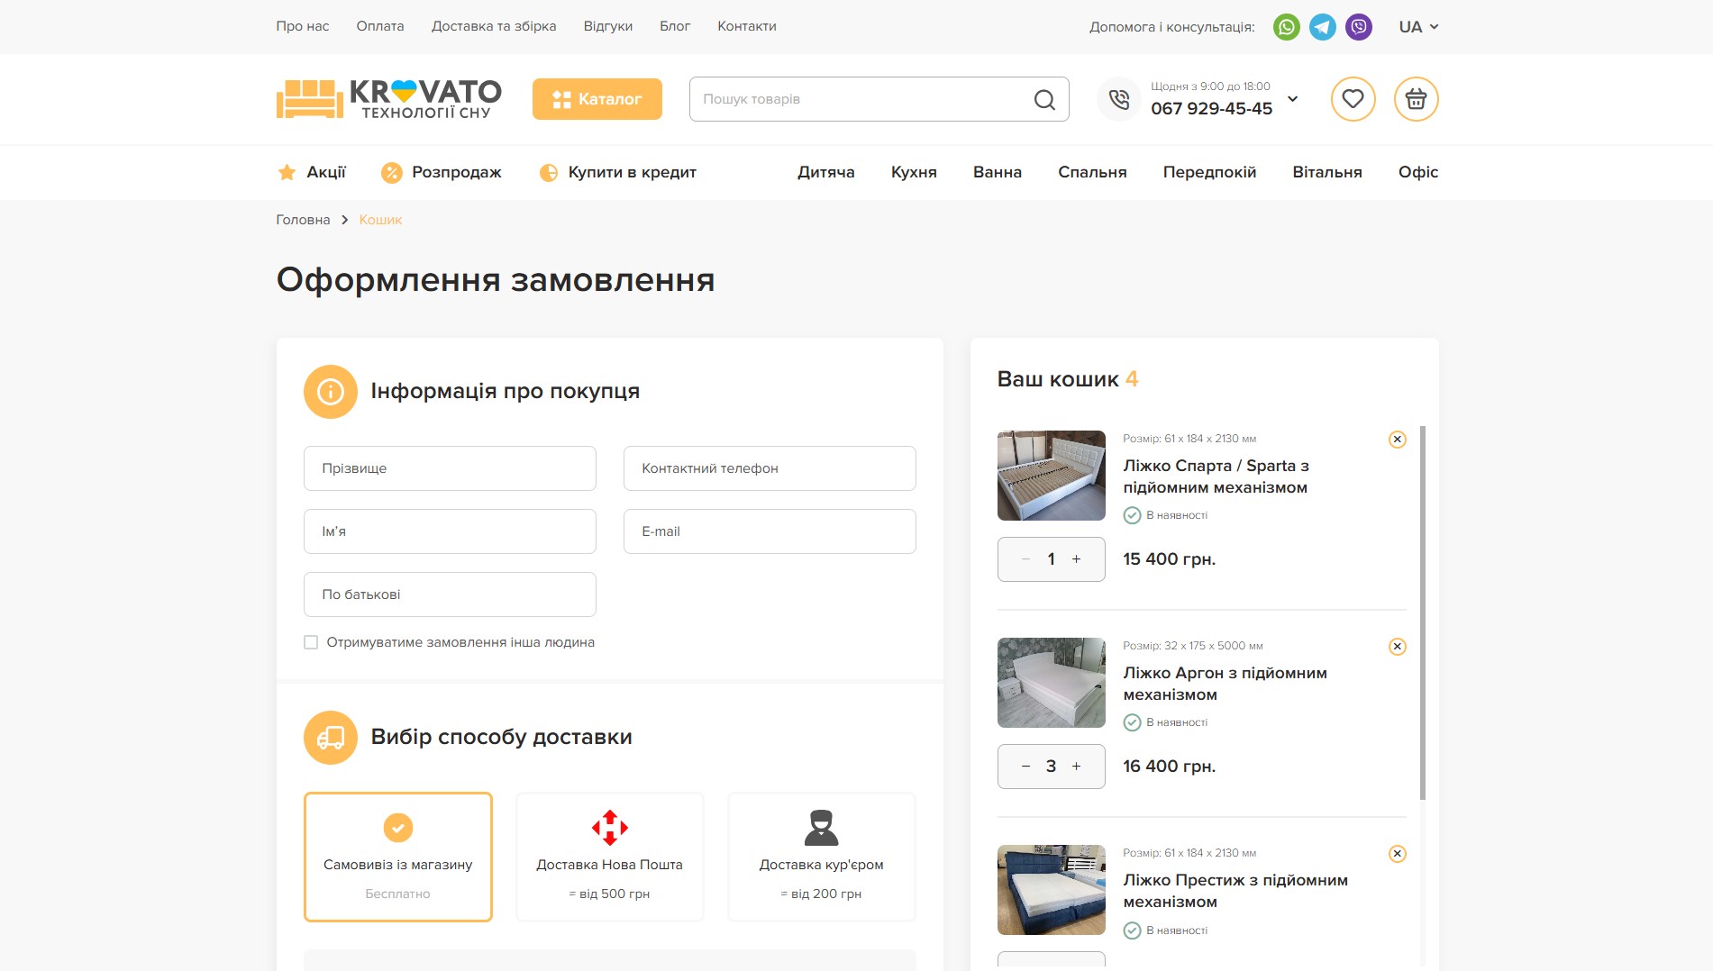
Task: Click the Кошик breadcrumb
Action: click(x=380, y=220)
